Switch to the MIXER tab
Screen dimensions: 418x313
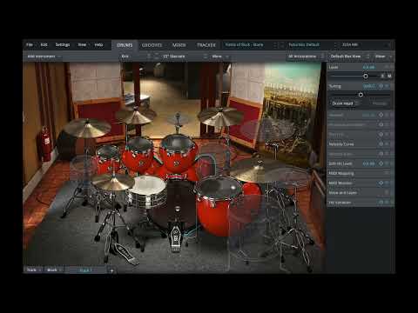179,45
